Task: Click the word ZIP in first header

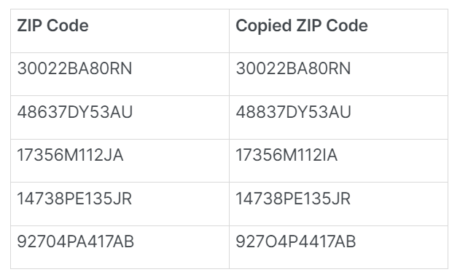Action: pyautogui.click(x=30, y=25)
